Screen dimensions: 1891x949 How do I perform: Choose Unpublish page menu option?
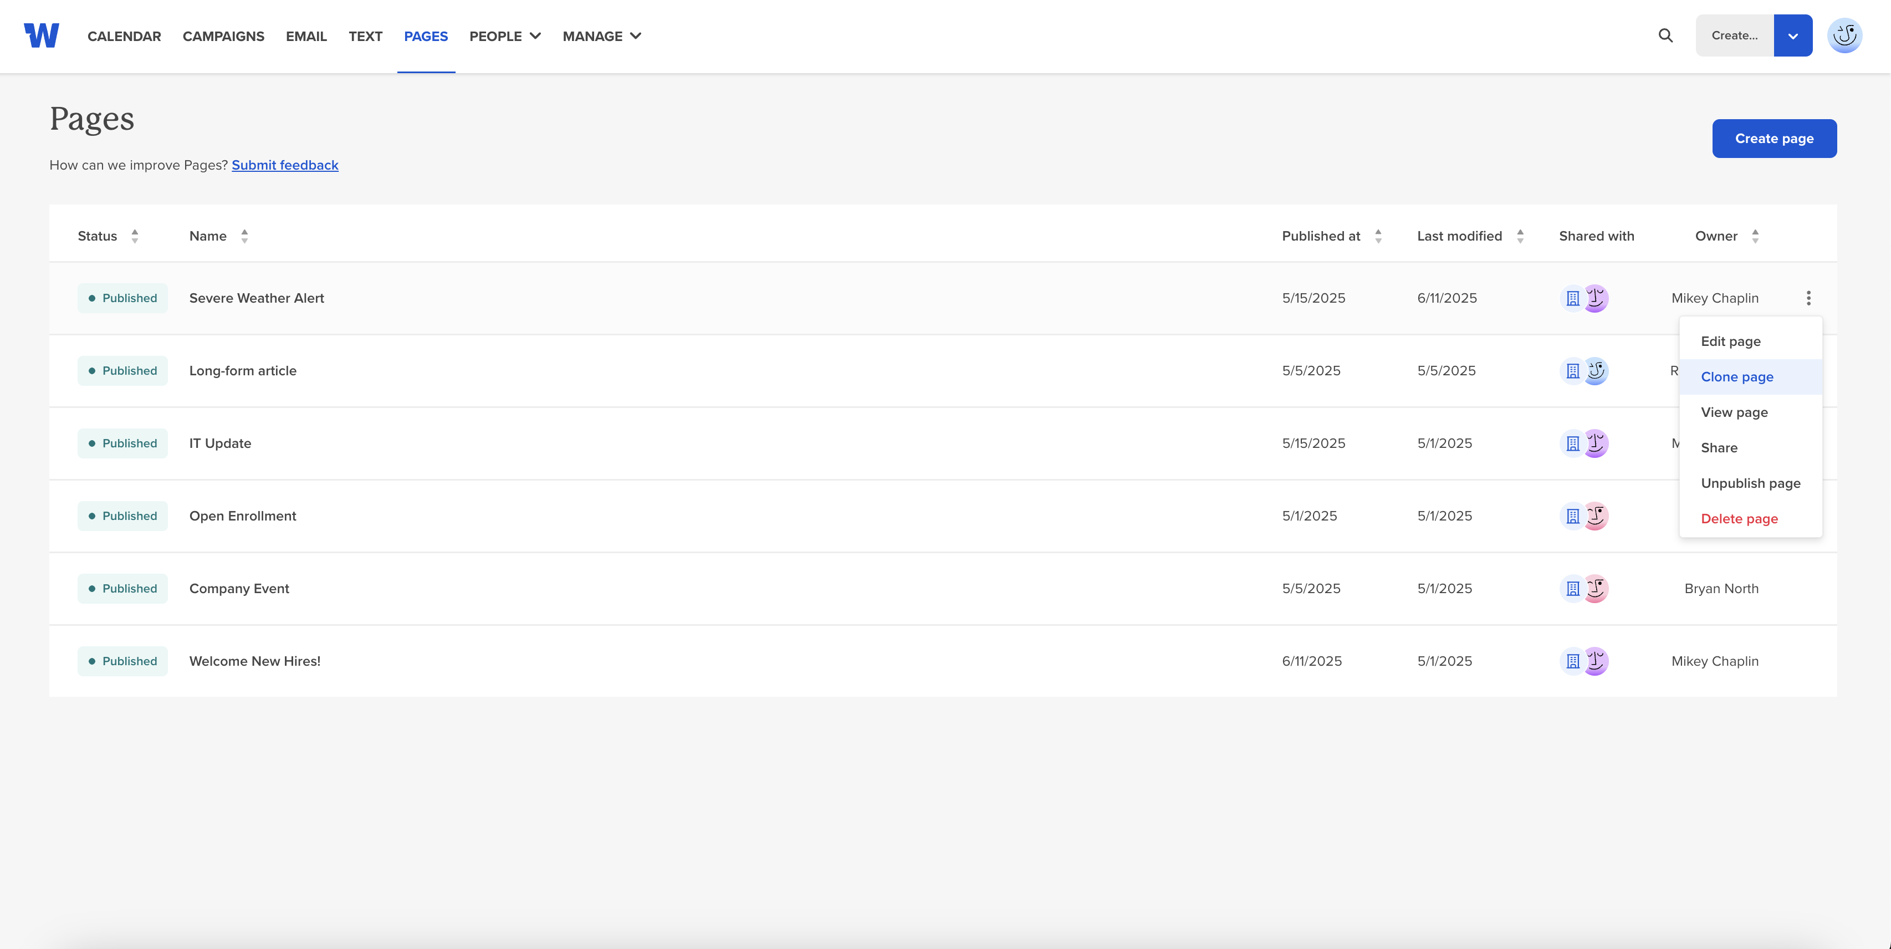pos(1751,483)
